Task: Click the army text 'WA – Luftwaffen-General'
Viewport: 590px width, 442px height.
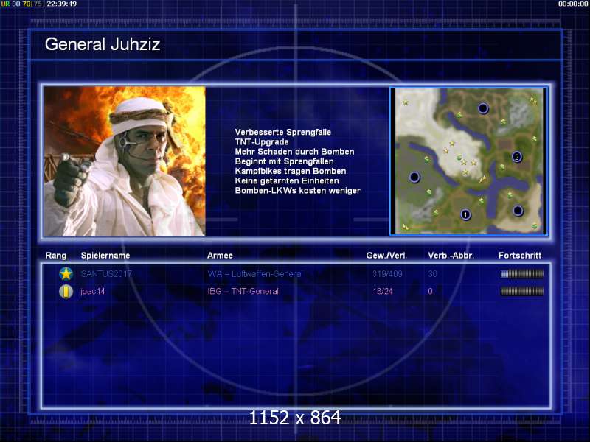Action: coord(255,274)
